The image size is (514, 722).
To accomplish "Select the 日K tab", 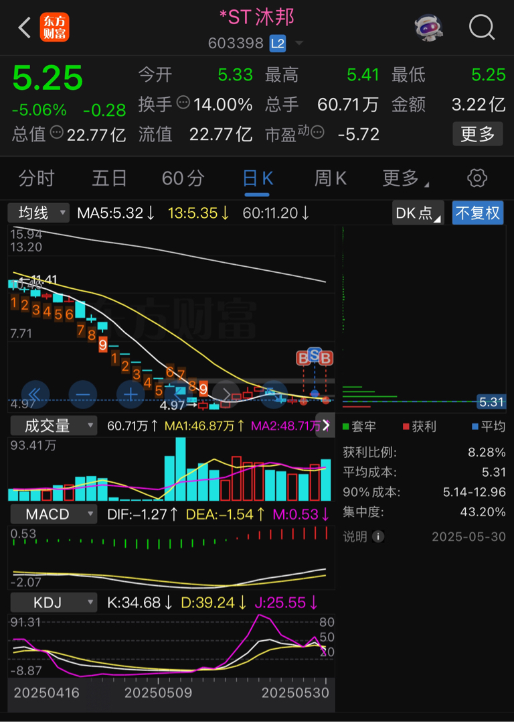I will pyautogui.click(x=258, y=178).
